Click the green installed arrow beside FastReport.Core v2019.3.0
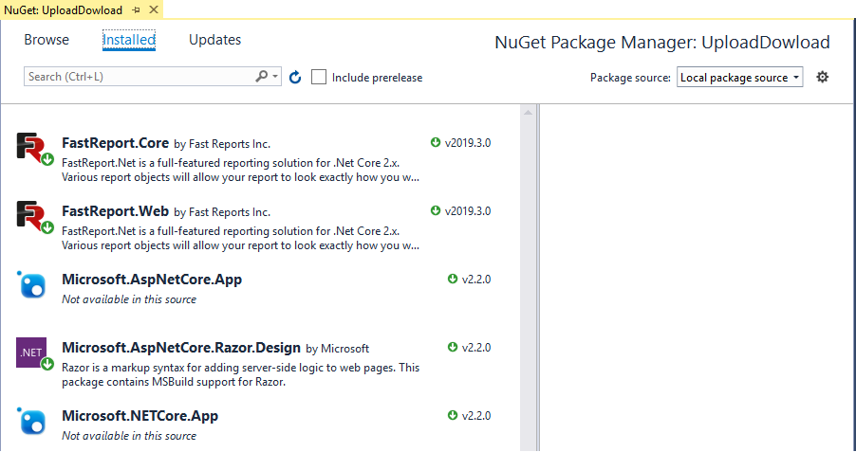The height and width of the screenshot is (452, 856). [436, 142]
